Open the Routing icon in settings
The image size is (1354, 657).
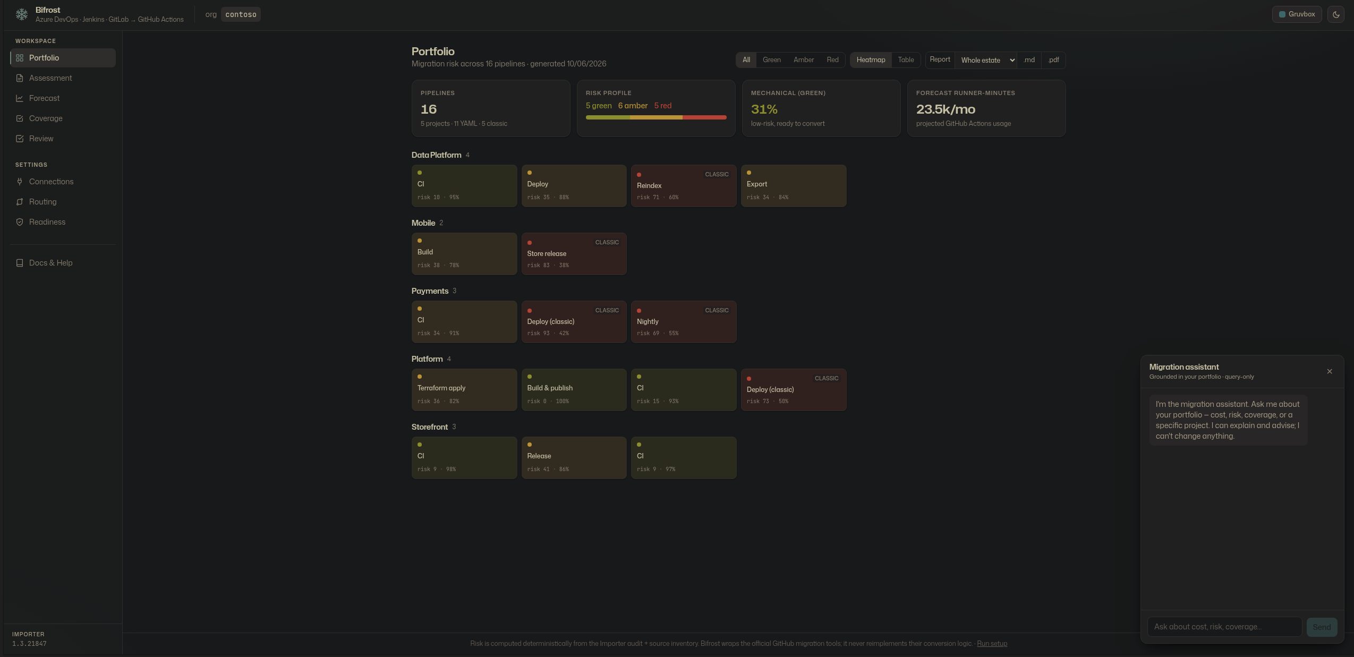pyautogui.click(x=20, y=202)
